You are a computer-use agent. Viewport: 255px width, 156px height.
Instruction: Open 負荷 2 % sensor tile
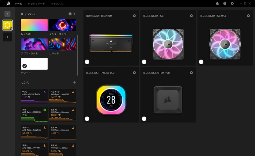tap(34, 114)
